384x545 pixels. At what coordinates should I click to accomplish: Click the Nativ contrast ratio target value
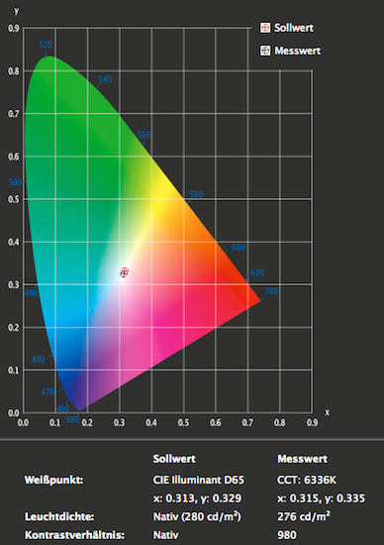(166, 534)
